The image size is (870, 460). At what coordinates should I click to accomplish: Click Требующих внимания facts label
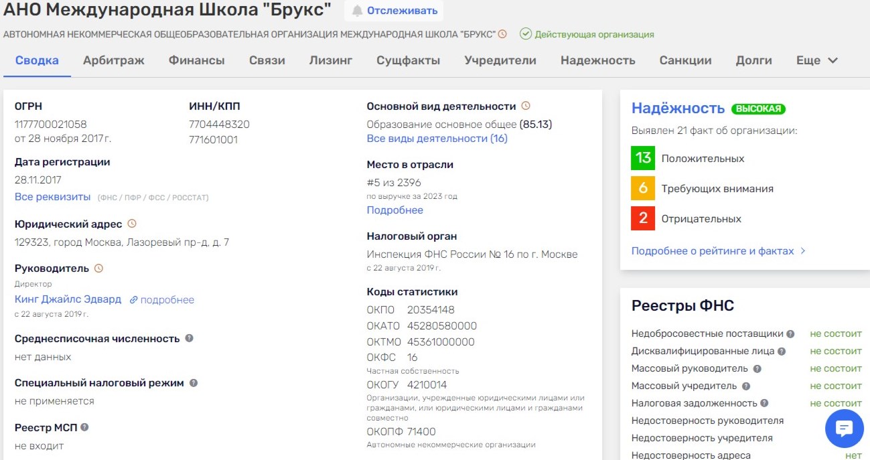click(717, 189)
